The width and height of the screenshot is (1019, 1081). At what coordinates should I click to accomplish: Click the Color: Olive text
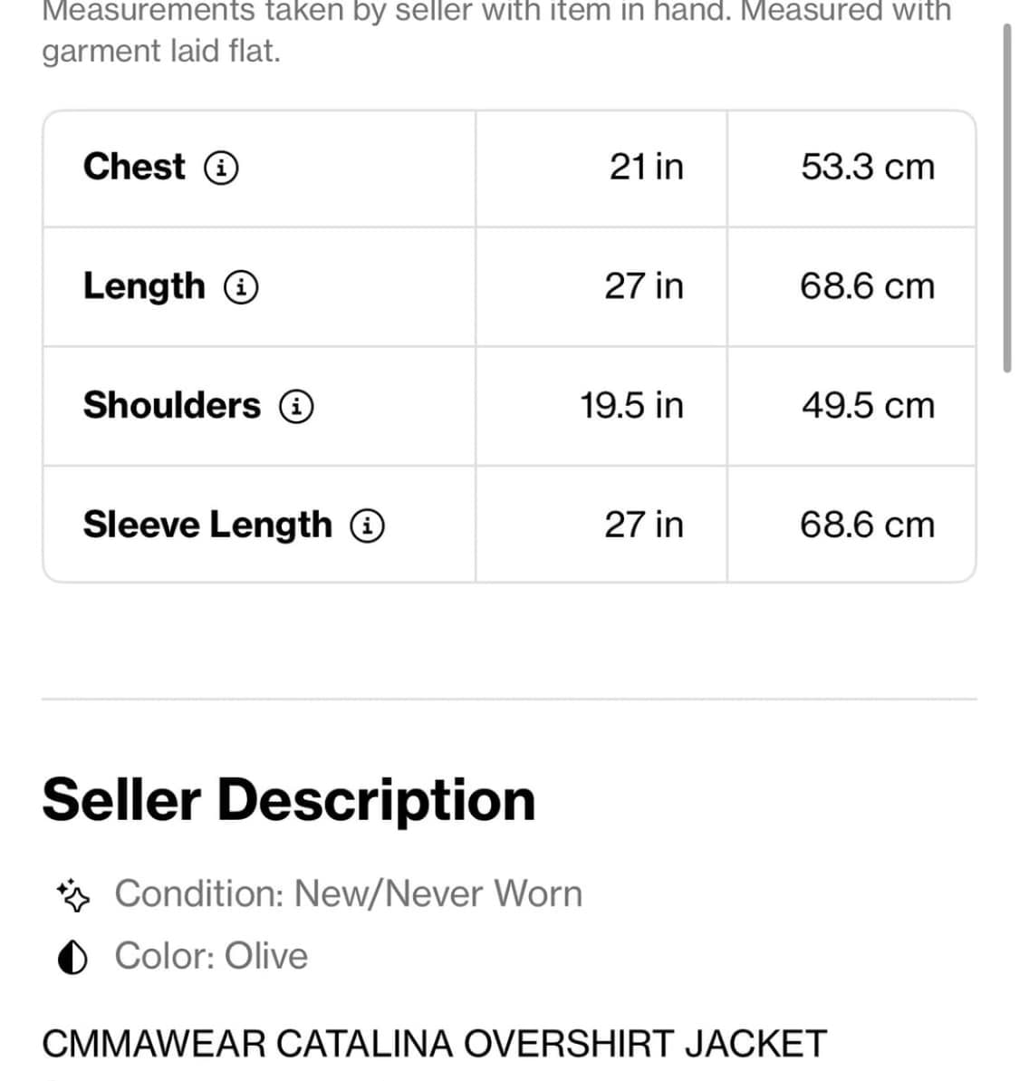pos(211,956)
